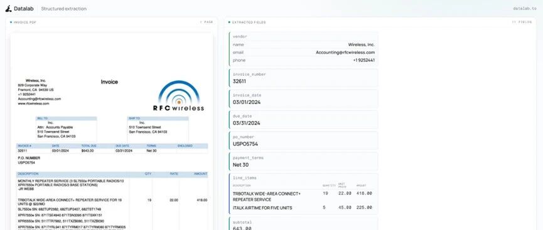543x230 pixels.
Task: Click the INVOICE PDF panel title
Action: tap(24, 22)
